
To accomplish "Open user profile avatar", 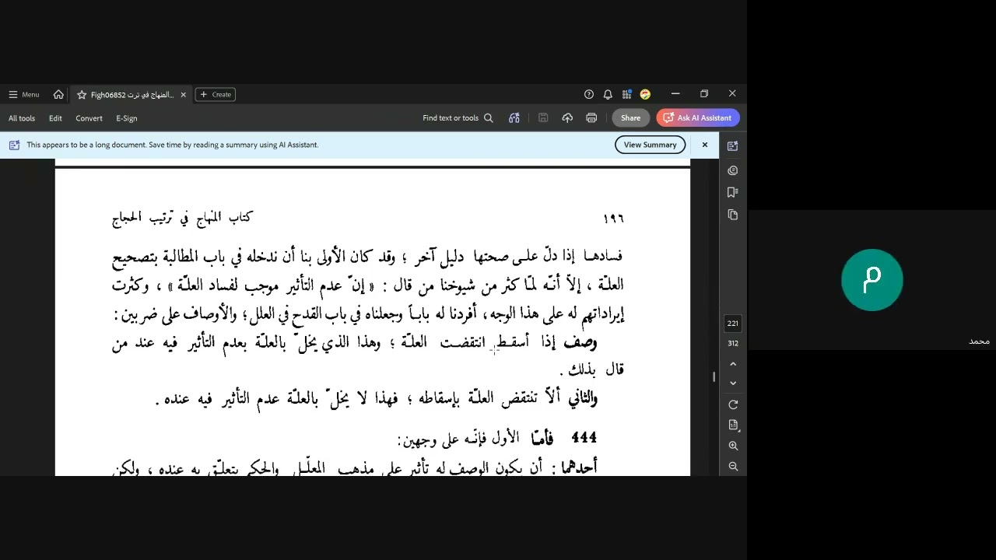I will click(645, 94).
